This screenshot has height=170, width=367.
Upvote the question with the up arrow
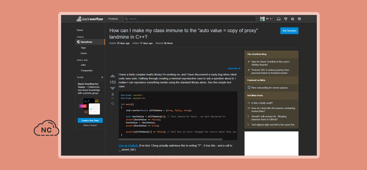(x=113, y=76)
